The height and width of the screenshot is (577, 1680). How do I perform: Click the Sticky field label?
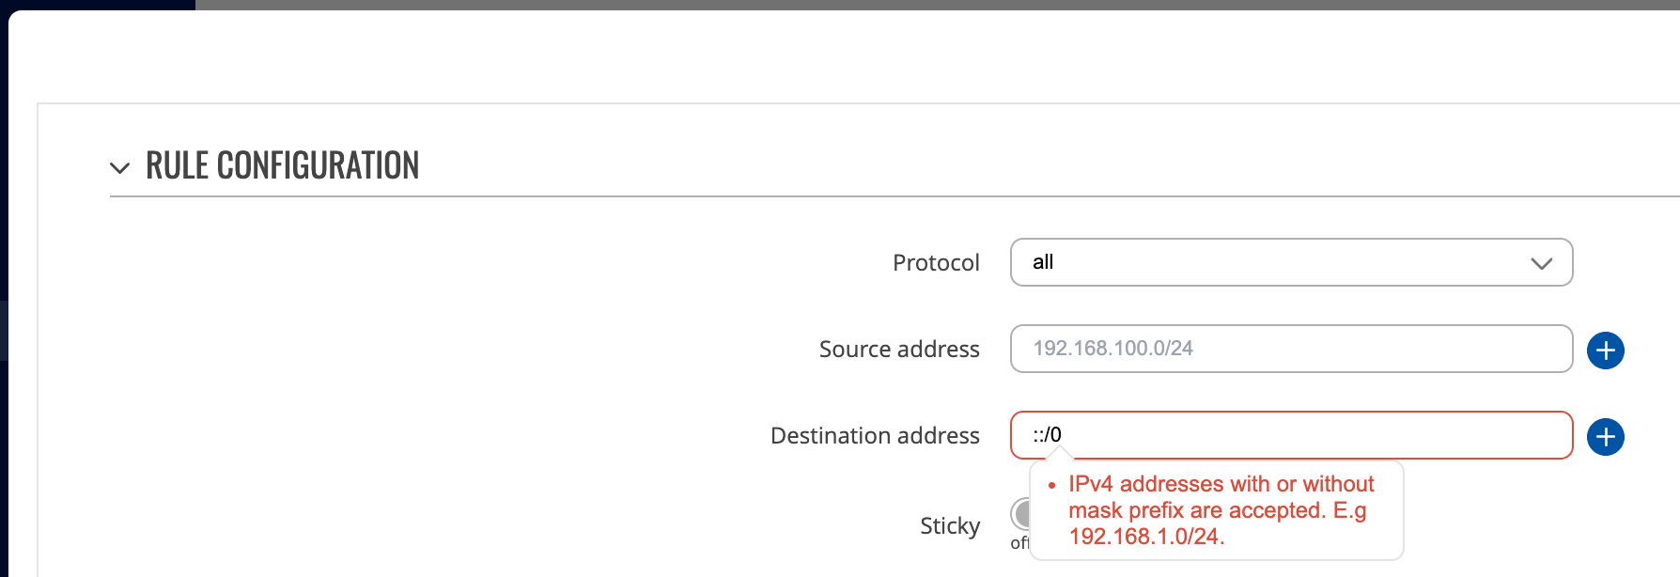[950, 525]
